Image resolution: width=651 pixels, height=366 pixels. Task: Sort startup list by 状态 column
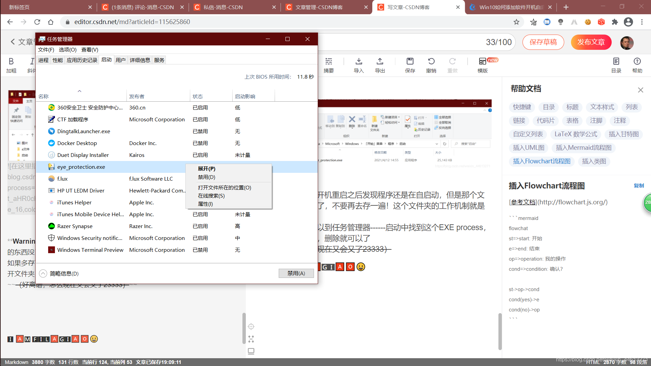click(x=211, y=96)
